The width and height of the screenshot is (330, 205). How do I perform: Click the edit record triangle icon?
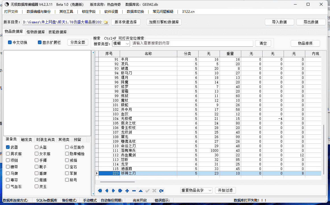pyautogui.click(x=141, y=191)
